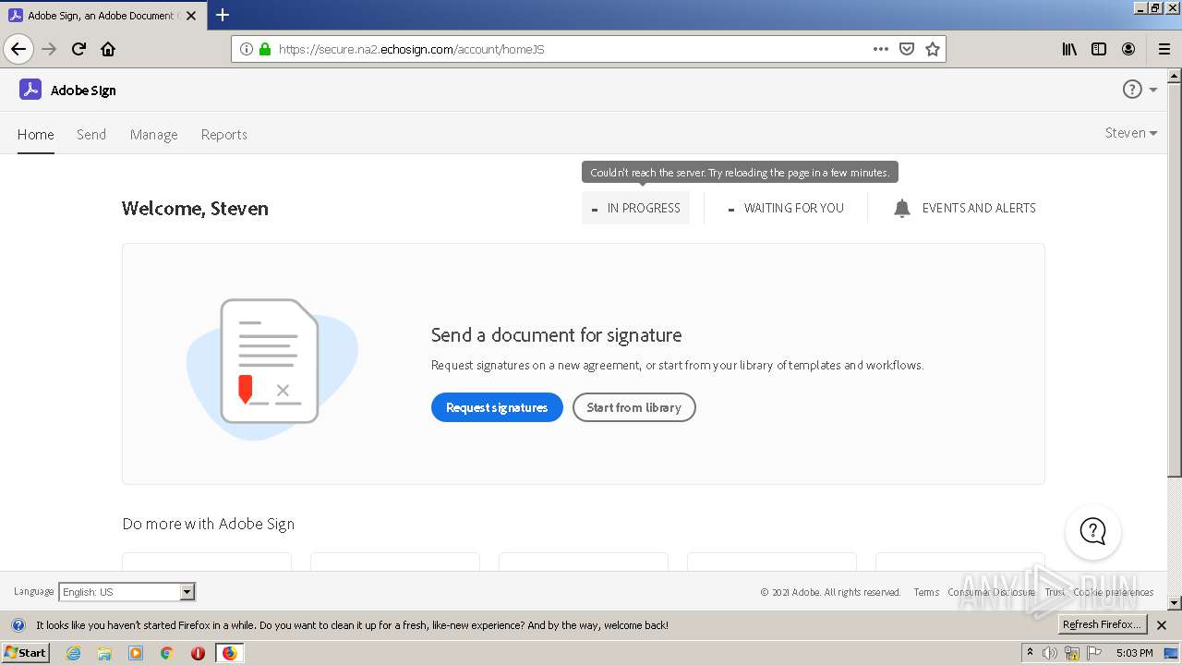Image resolution: width=1182 pixels, height=665 pixels.
Task: Click the document illustration thumbnail
Action: 271,368
